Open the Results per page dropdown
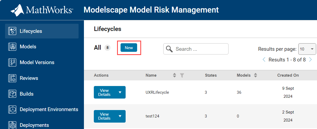Viewport: 317px width, 129px height. point(307,49)
